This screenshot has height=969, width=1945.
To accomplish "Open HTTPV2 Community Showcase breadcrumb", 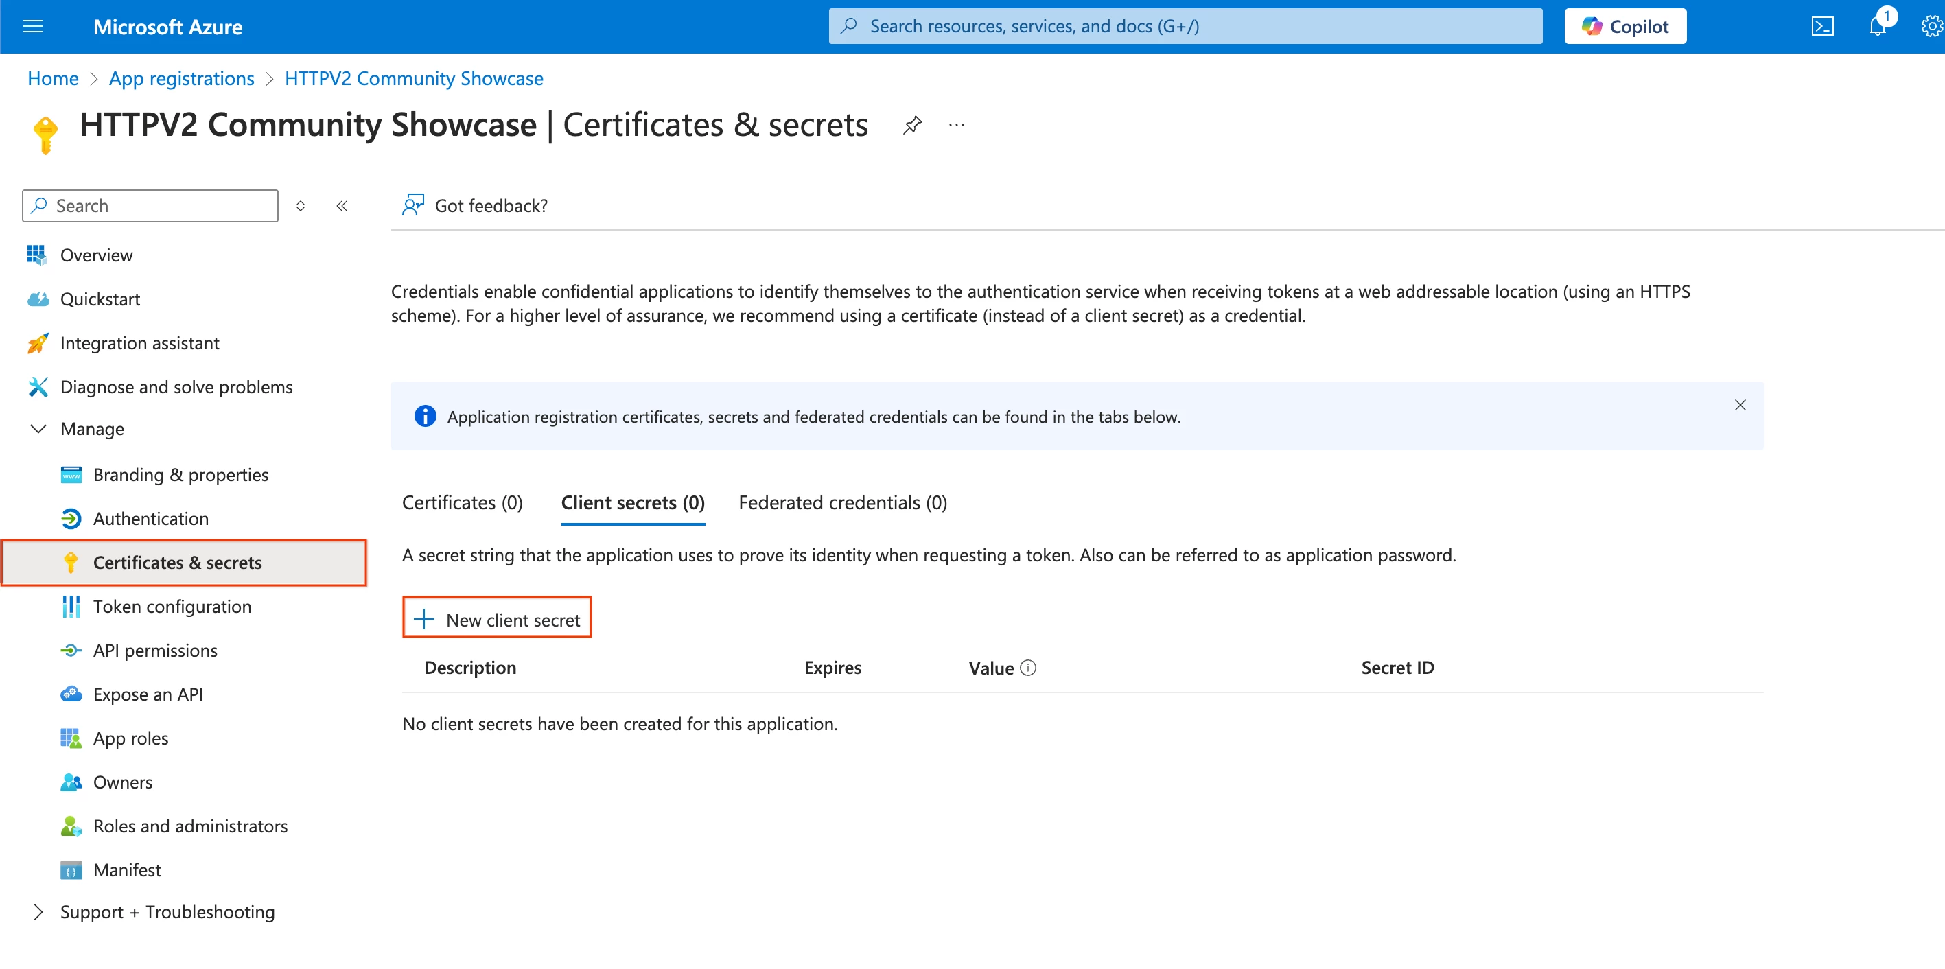I will [x=414, y=78].
